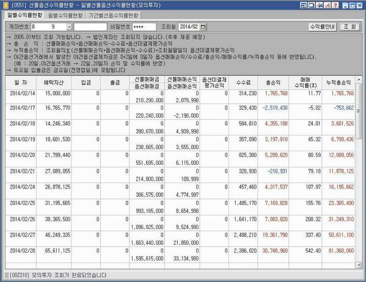Click the option P&L value 33,134,980

186,259
